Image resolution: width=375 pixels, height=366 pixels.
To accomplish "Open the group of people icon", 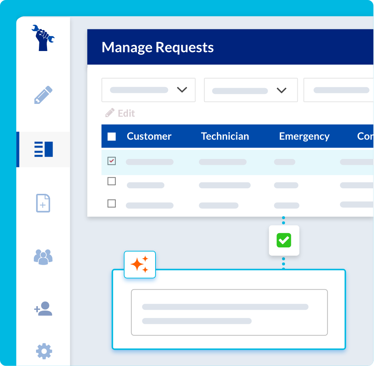I will tap(43, 257).
